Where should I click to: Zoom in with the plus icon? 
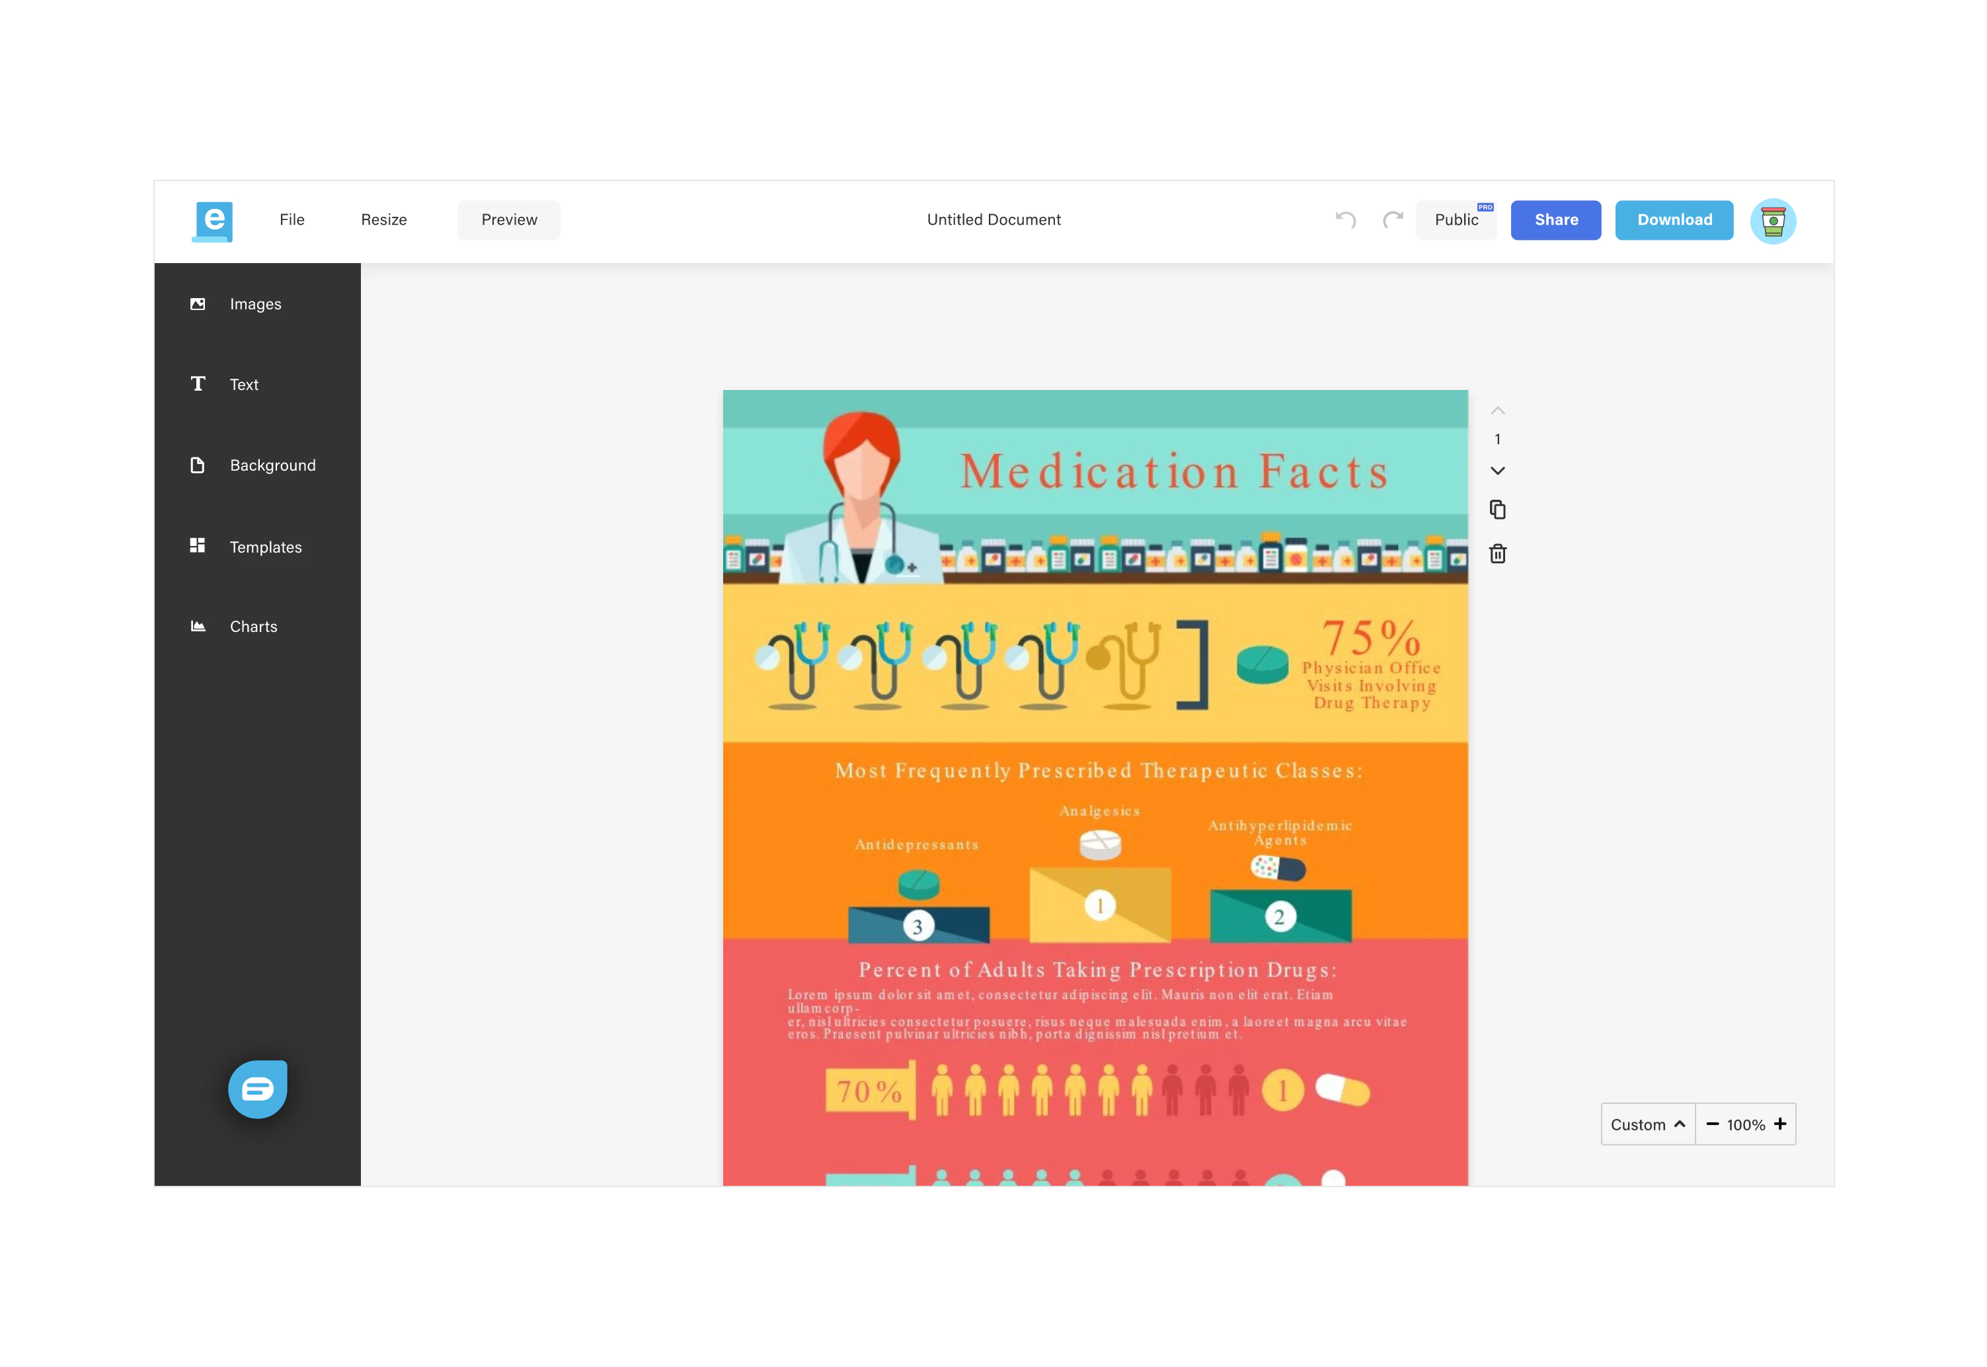point(1779,1124)
